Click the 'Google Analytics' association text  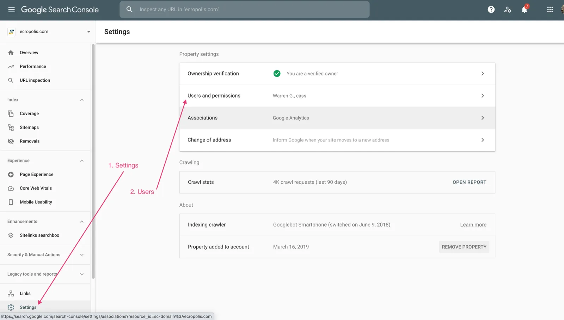coord(291,118)
